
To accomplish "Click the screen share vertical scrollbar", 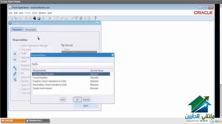I will point(221,61).
